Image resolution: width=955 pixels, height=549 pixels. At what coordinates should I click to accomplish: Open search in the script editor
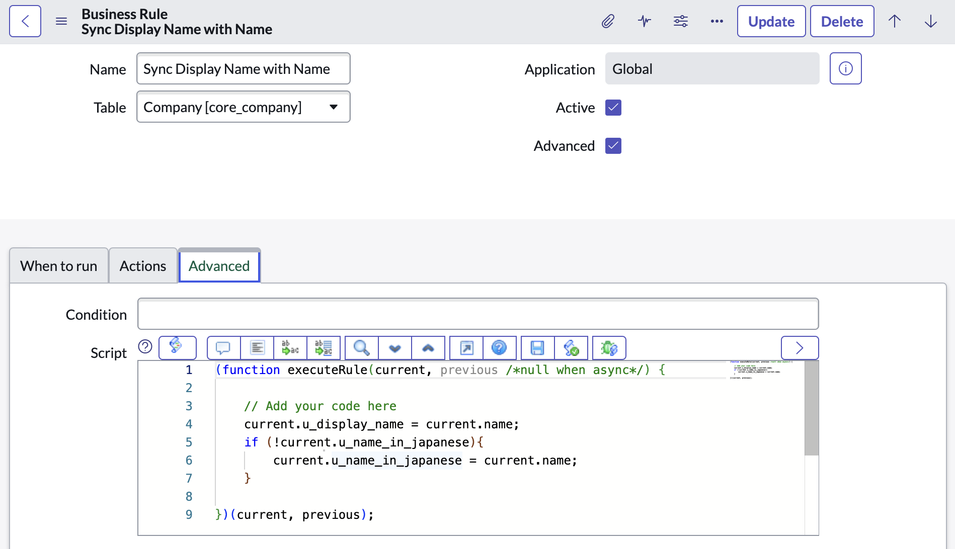(x=361, y=347)
